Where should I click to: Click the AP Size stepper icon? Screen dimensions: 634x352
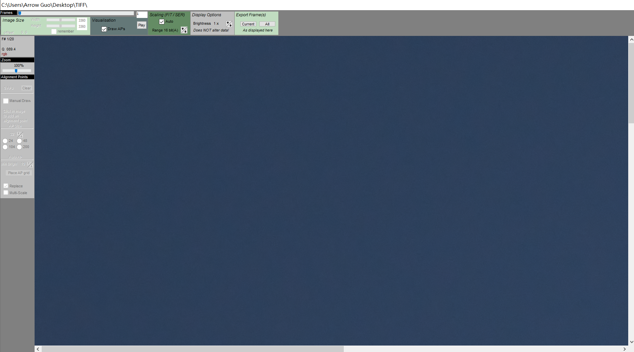[x=20, y=134]
